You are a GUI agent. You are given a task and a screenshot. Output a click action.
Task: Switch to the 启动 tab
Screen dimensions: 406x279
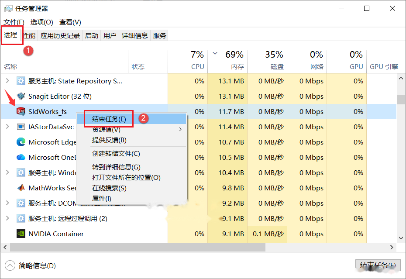point(92,35)
